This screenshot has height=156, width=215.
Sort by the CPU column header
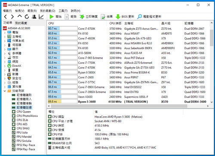click(77, 23)
